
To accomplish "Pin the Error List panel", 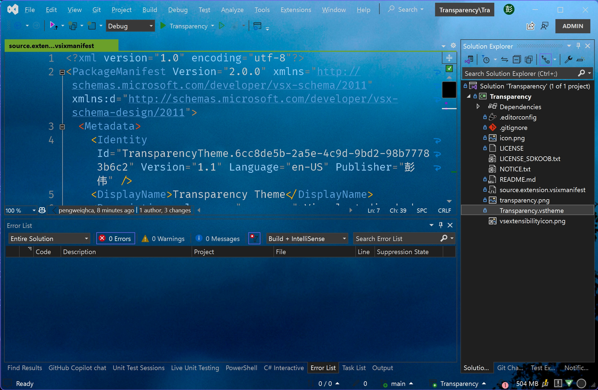I will (x=441, y=225).
